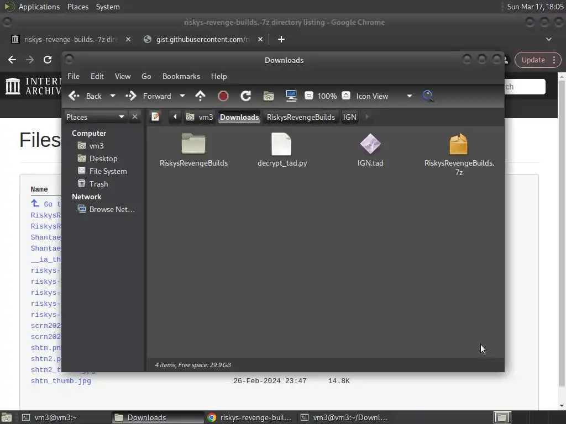This screenshot has height=424, width=566.
Task: Open Trash in sidebar
Action: pos(98,184)
